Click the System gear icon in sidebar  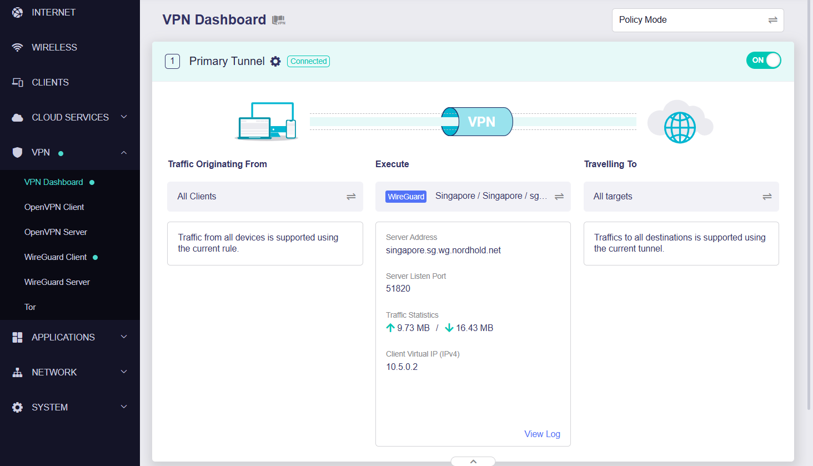(18, 407)
